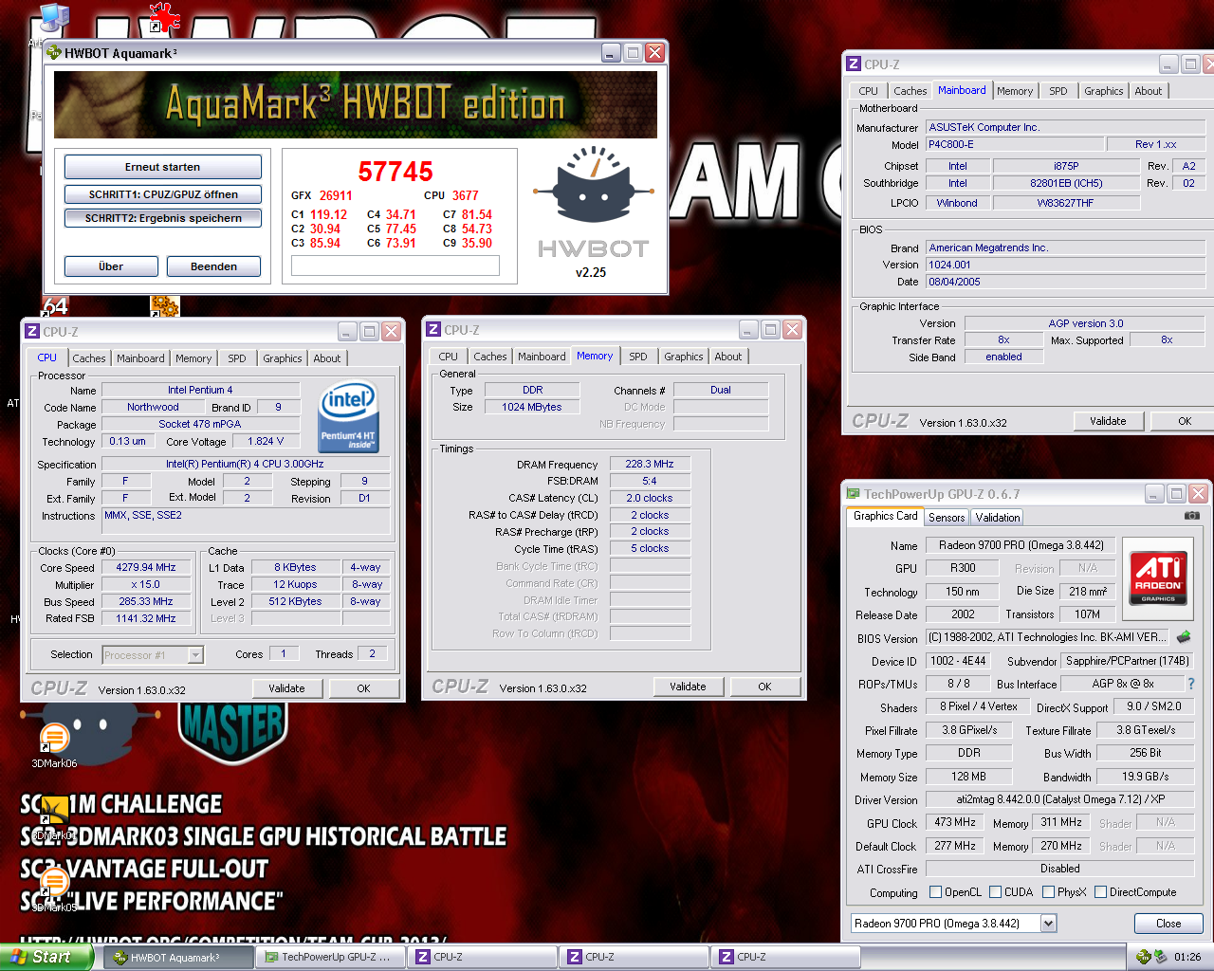Open the Processor #1 selection dropdown
1214x971 pixels.
pyautogui.click(x=195, y=655)
